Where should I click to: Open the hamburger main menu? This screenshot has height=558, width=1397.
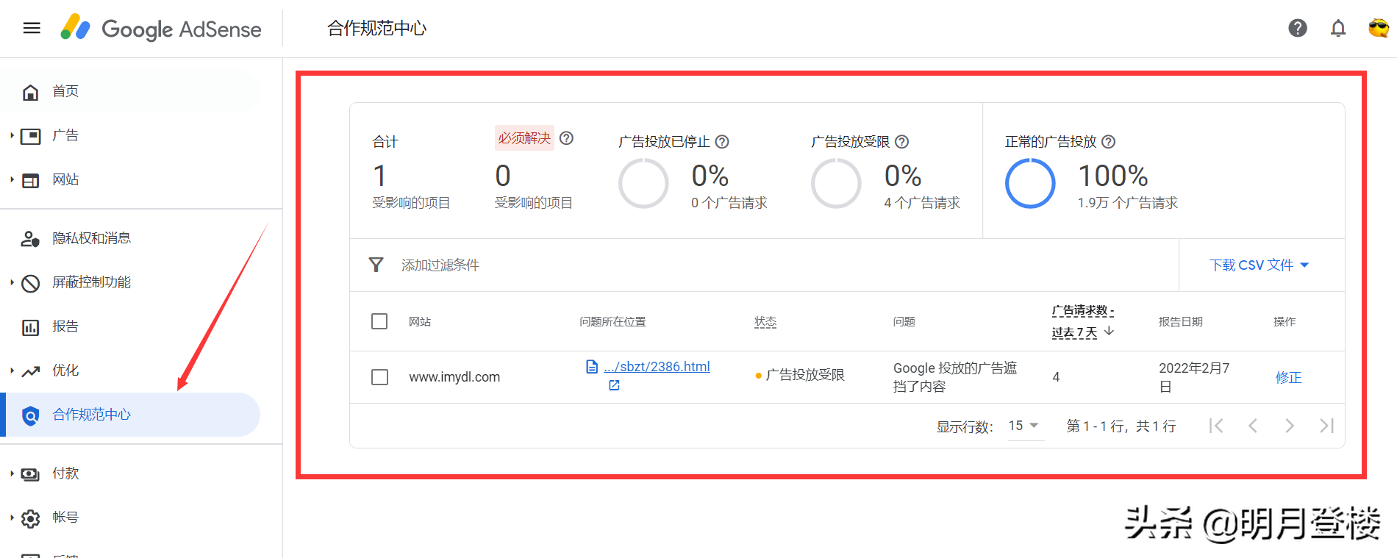click(32, 28)
